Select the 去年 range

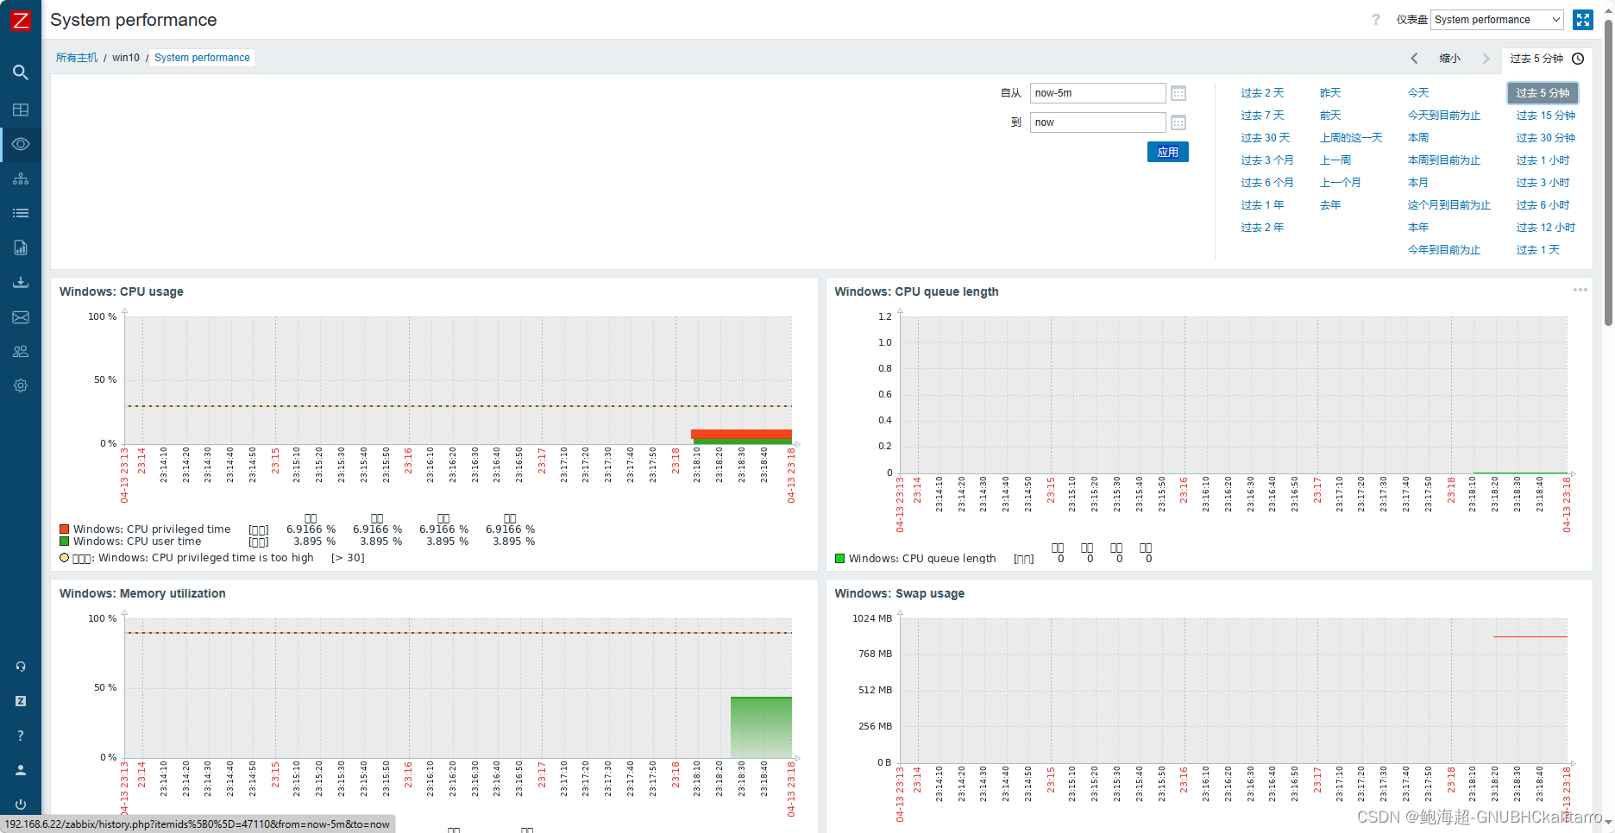(x=1330, y=205)
